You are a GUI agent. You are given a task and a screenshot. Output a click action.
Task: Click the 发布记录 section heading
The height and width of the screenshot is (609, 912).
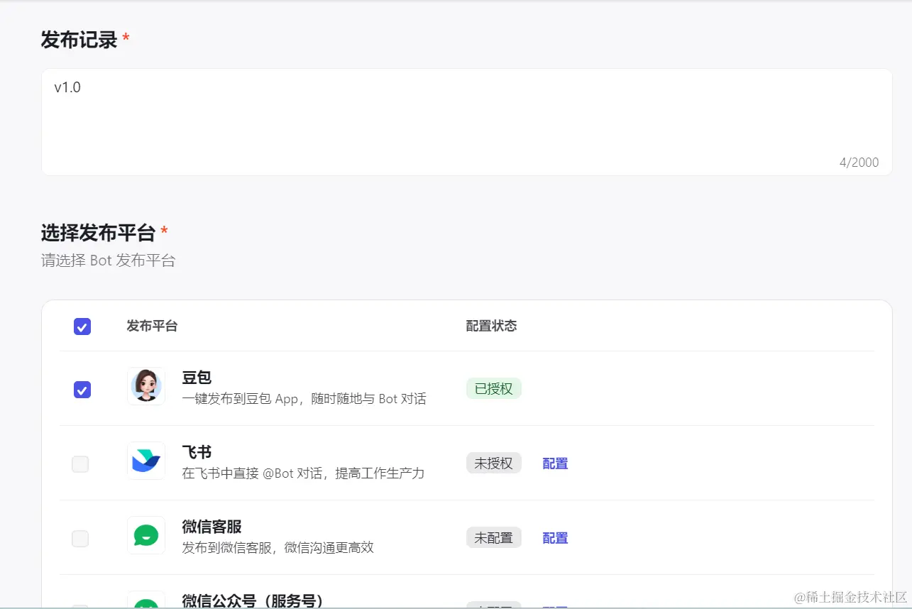coord(79,40)
